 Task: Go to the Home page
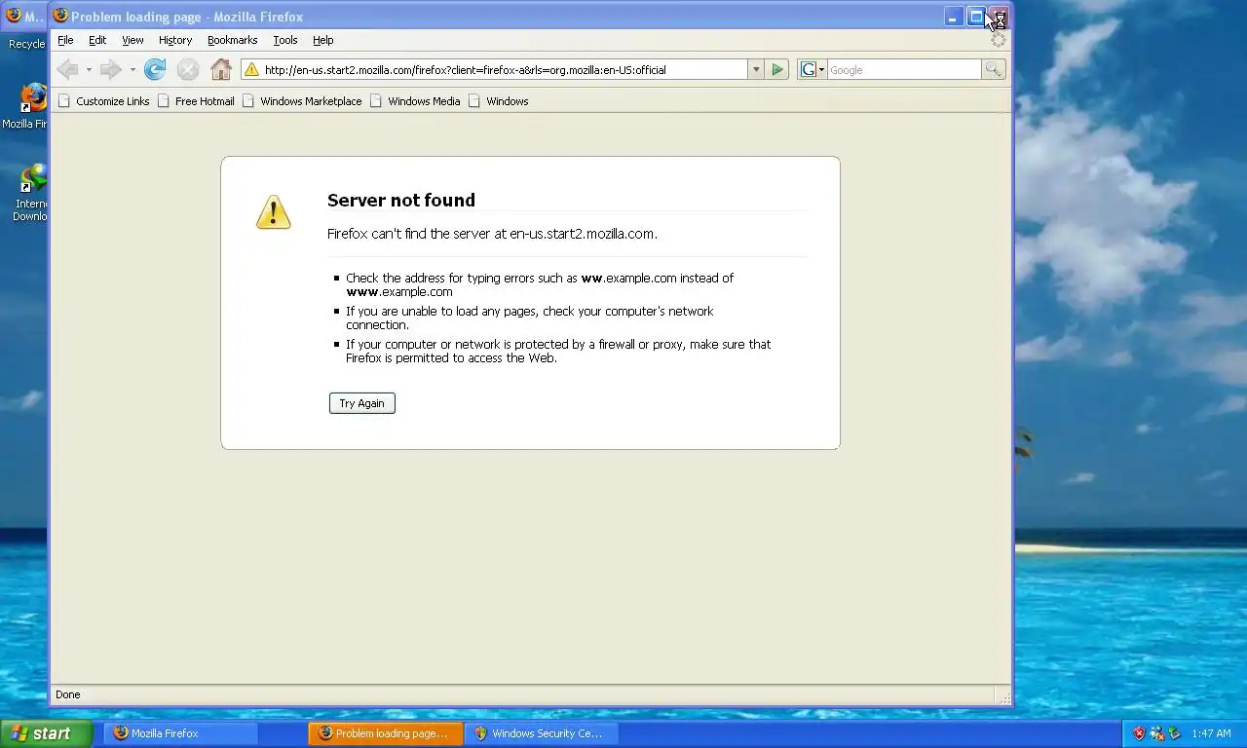click(x=221, y=69)
